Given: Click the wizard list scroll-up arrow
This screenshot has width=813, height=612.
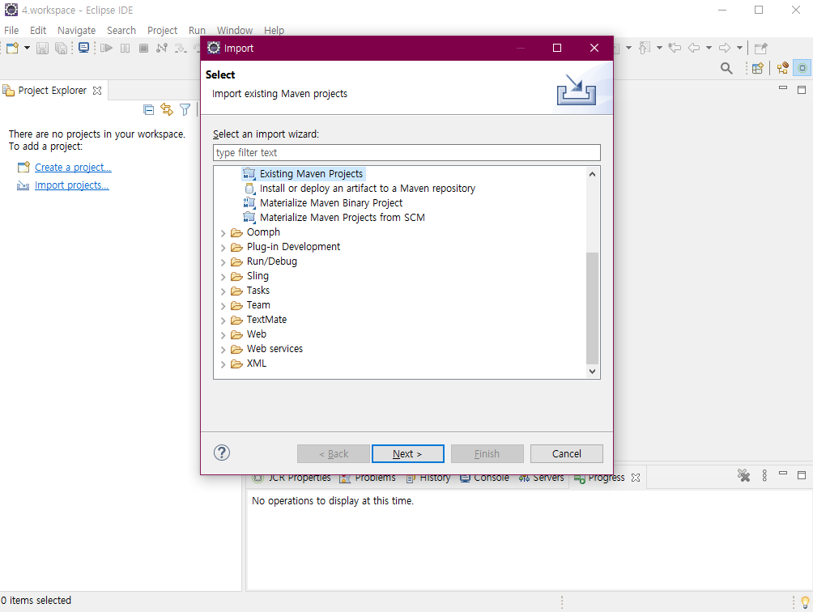Looking at the screenshot, I should click(592, 174).
